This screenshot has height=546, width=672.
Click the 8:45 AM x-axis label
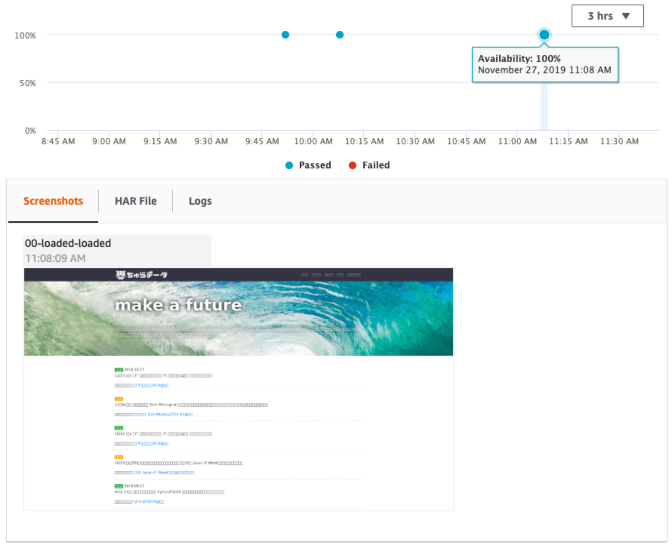pos(58,141)
